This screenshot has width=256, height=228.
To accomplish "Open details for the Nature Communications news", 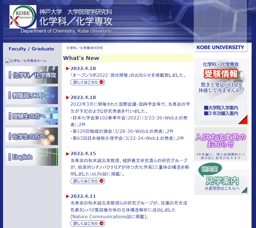I will click(x=87, y=223).
